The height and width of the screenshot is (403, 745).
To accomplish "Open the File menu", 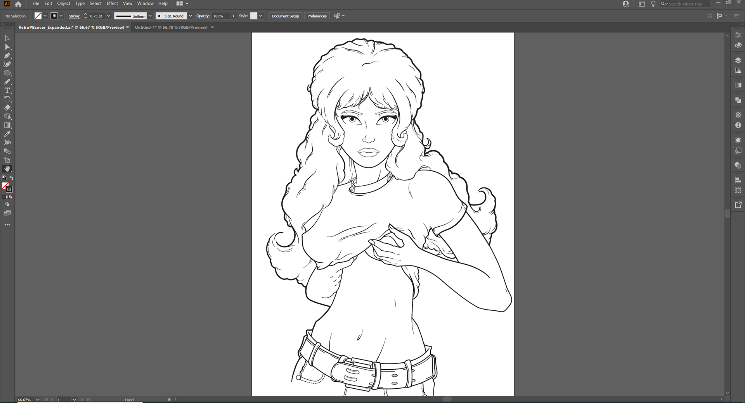I will [36, 3].
